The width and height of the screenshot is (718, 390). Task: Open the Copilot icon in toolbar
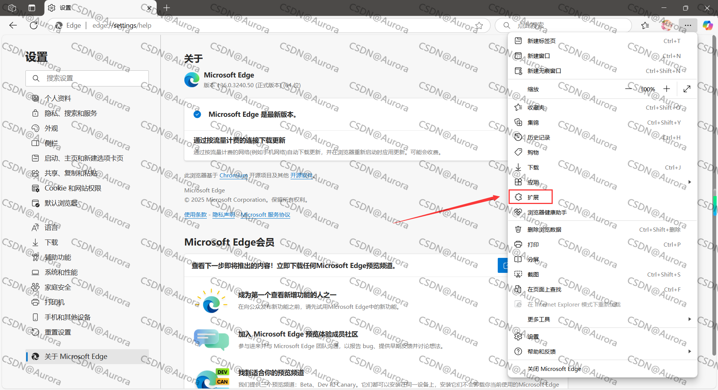point(708,25)
